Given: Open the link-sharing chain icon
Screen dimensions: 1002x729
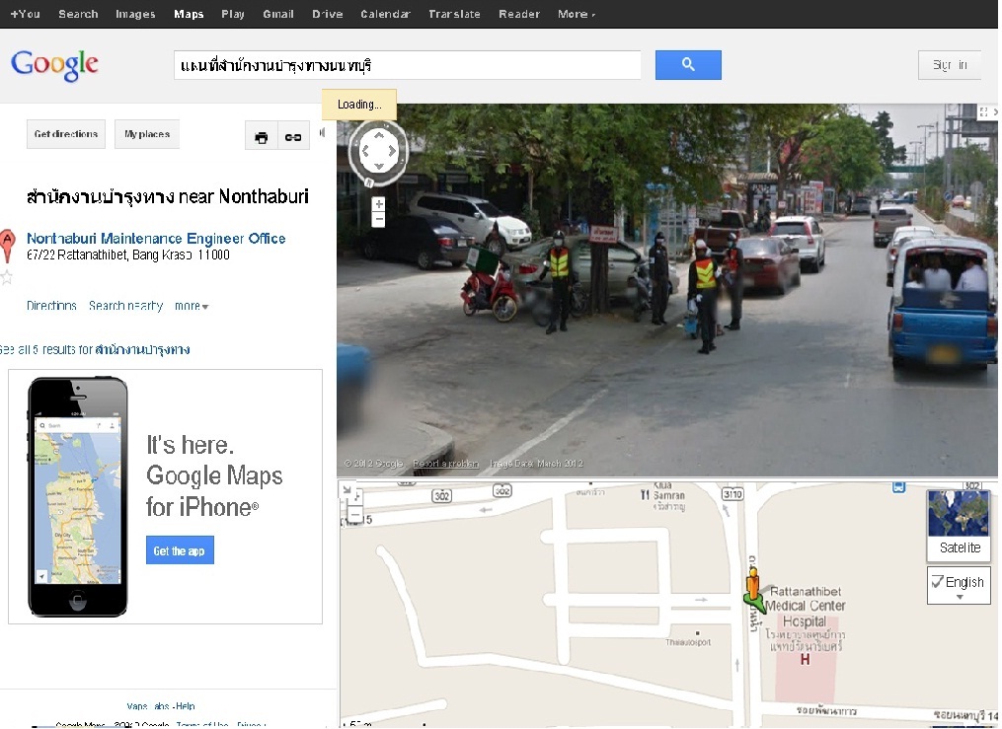Looking at the screenshot, I should [293, 137].
